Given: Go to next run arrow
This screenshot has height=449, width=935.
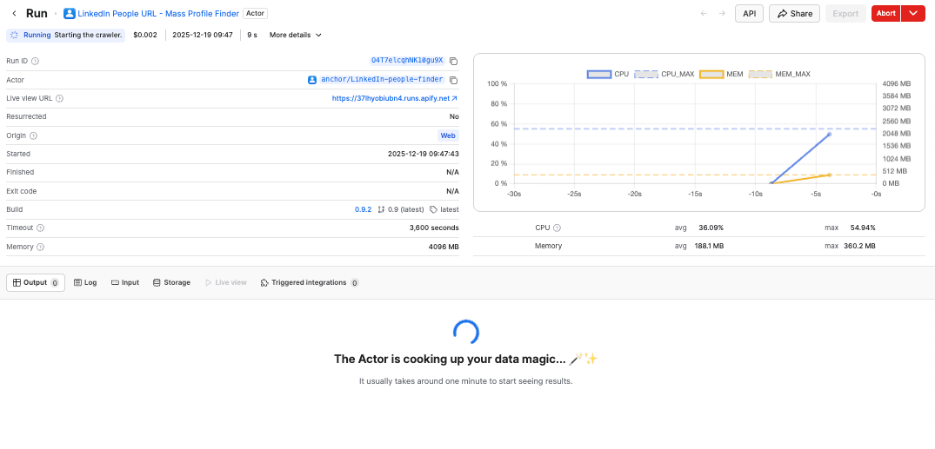Looking at the screenshot, I should 722,13.
